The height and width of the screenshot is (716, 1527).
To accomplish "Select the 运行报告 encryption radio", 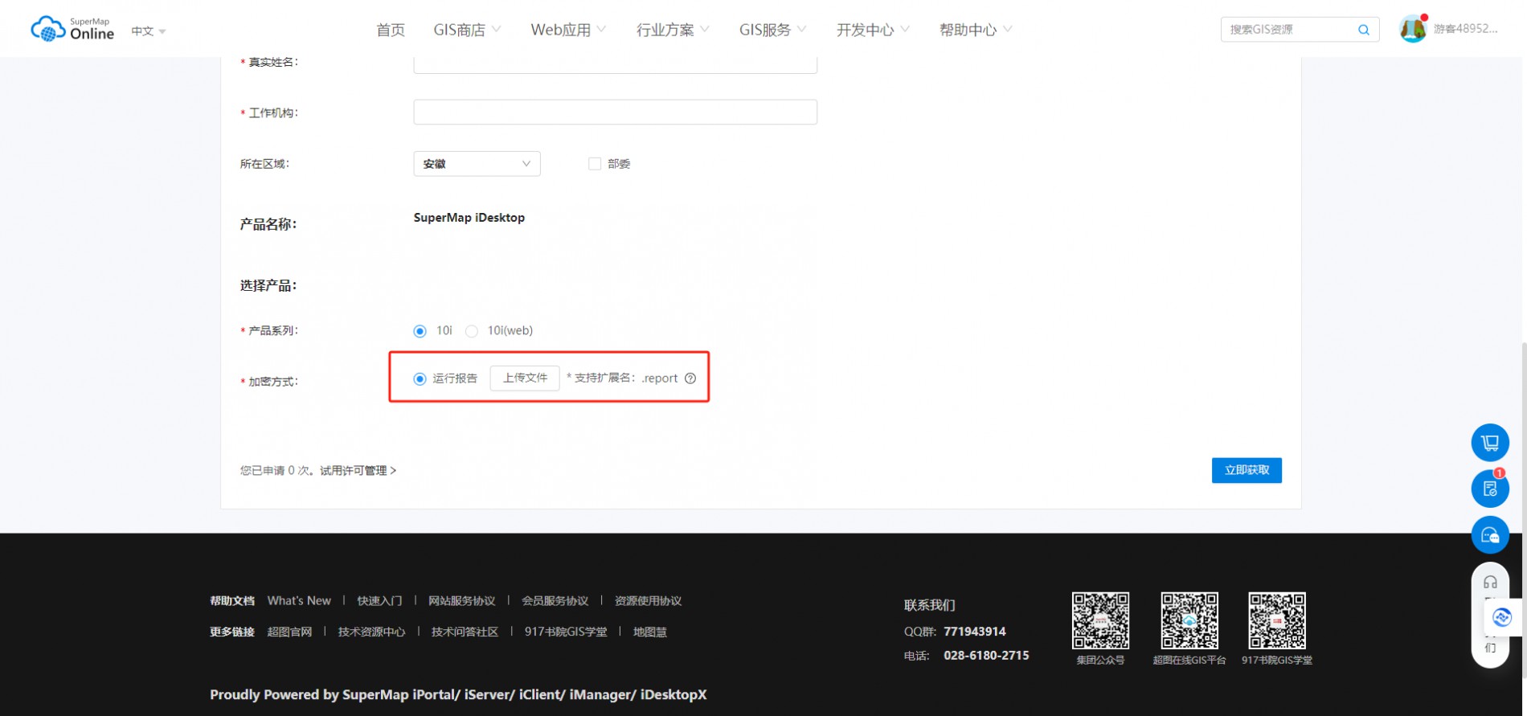I will click(x=420, y=378).
